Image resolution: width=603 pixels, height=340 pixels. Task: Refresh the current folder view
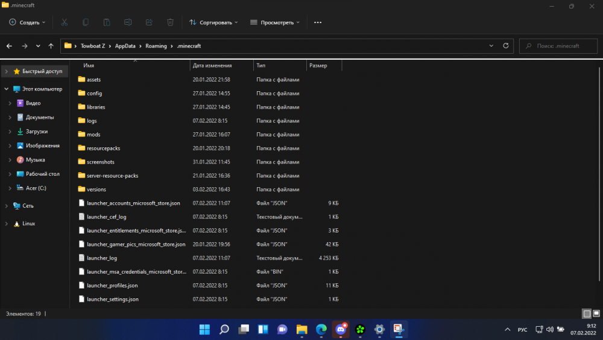pos(506,46)
